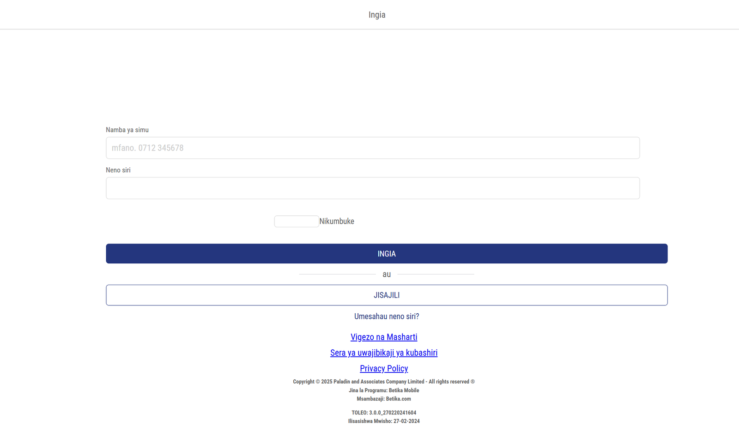Viewport: 739px width, 426px height.
Task: Open the Vigezo na Masharti link
Action: (x=384, y=337)
